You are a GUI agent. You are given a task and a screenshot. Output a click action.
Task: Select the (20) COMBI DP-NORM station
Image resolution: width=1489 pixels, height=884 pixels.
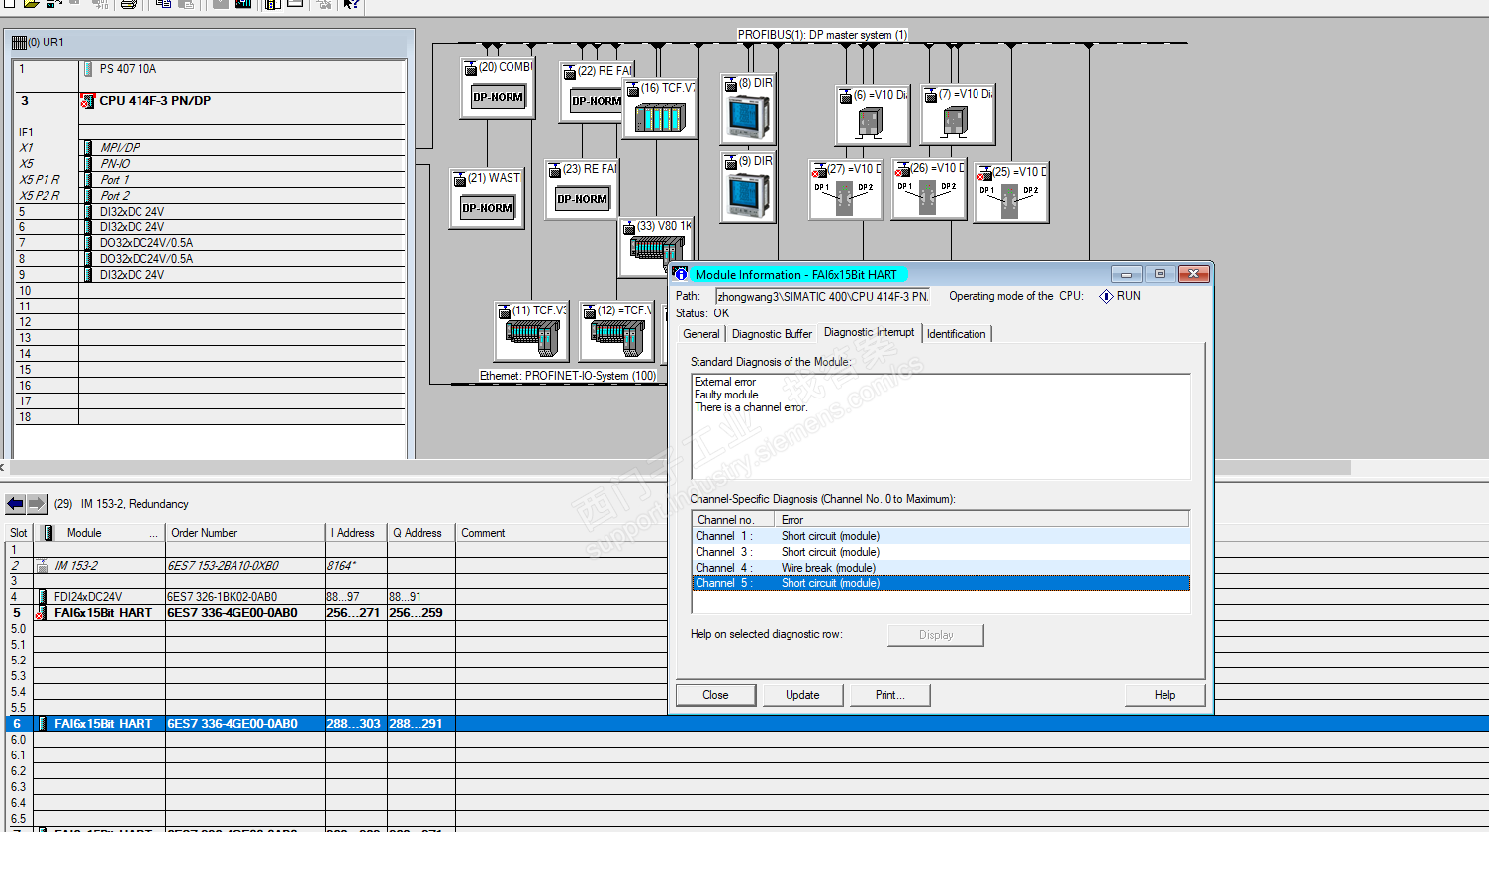click(498, 88)
